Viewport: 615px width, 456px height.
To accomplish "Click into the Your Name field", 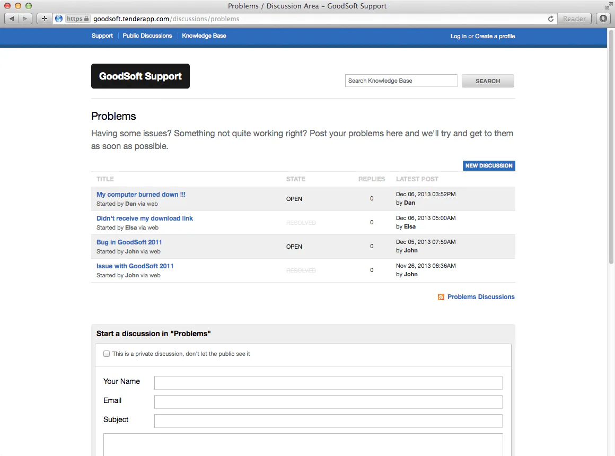I will coord(328,383).
